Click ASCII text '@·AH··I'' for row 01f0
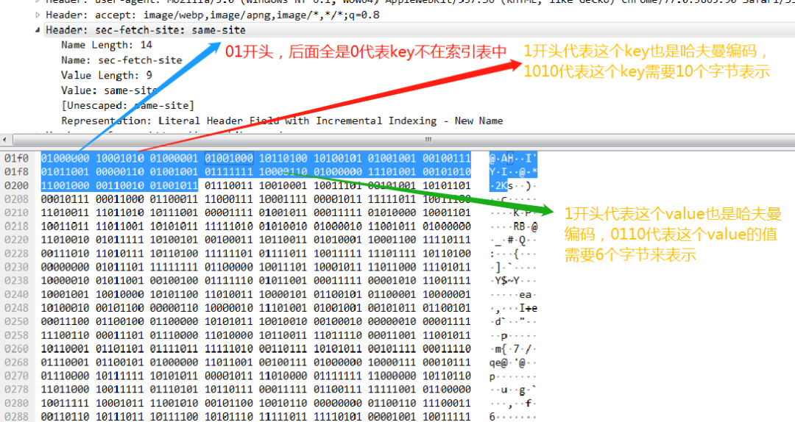 (x=513, y=159)
